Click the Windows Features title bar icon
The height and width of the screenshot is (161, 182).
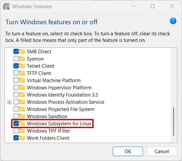click(6, 7)
